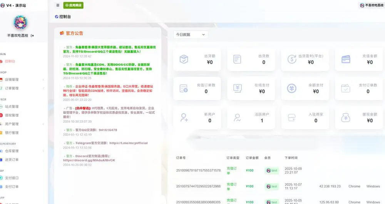Viewport: 385px width, 204px height.
Task: Click the 新用户 add-person icon
Action: (184, 118)
